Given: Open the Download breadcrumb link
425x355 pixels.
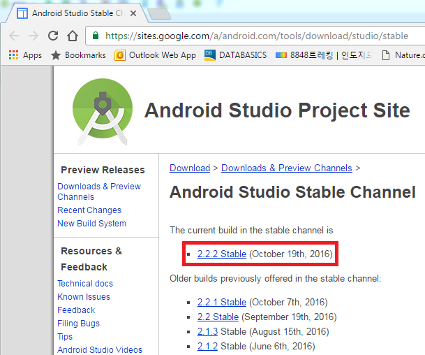Looking at the screenshot, I should pyautogui.click(x=190, y=168).
